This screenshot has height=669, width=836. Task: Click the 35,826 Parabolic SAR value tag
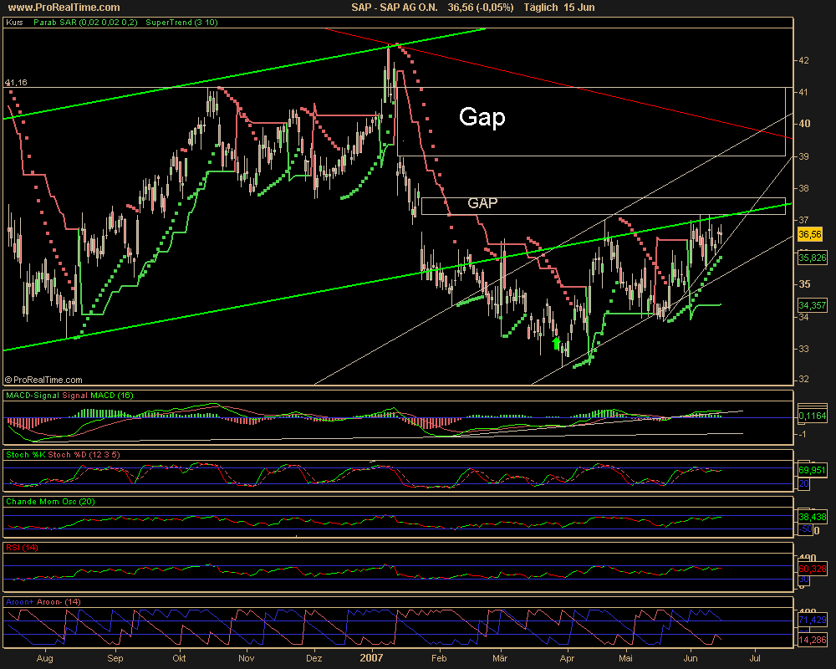812,258
